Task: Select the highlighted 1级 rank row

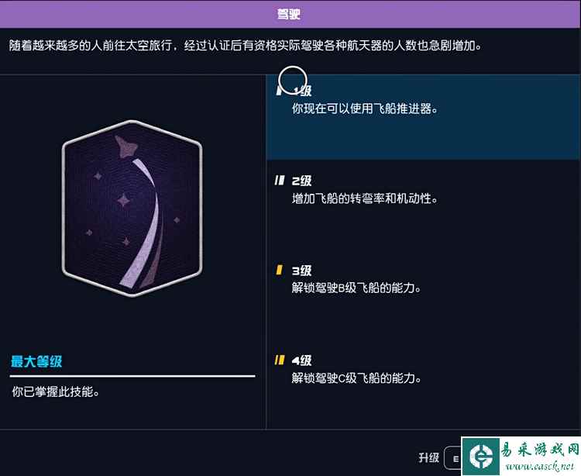Action: point(423,117)
